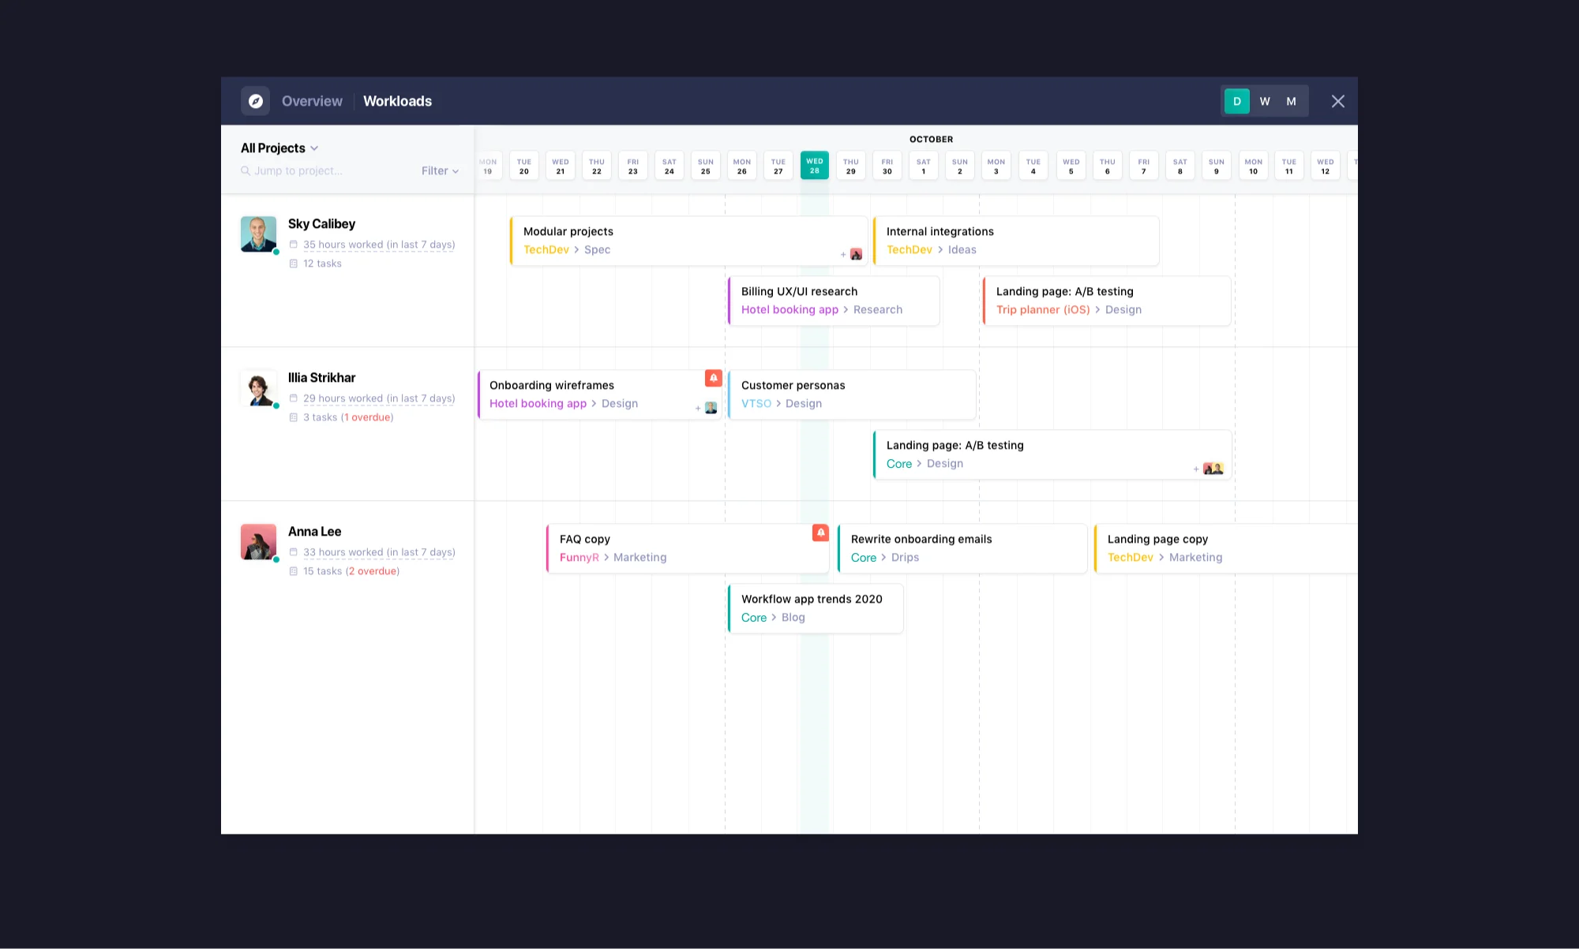The image size is (1579, 949).
Task: Click the FunnyR project link
Action: [579, 558]
